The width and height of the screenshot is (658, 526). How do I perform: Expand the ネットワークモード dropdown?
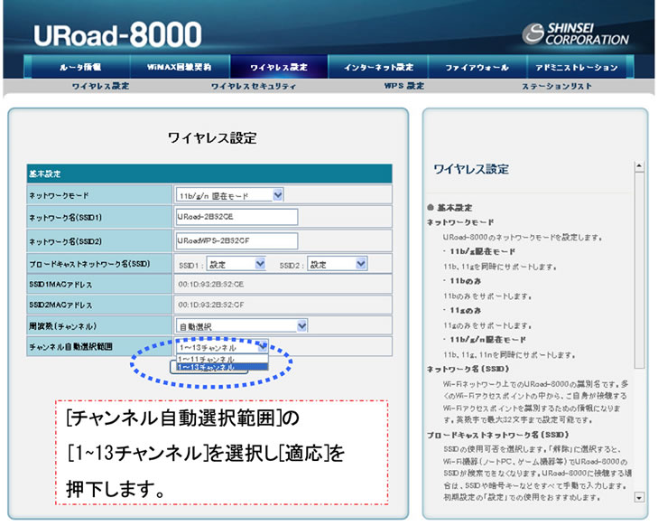[230, 195]
